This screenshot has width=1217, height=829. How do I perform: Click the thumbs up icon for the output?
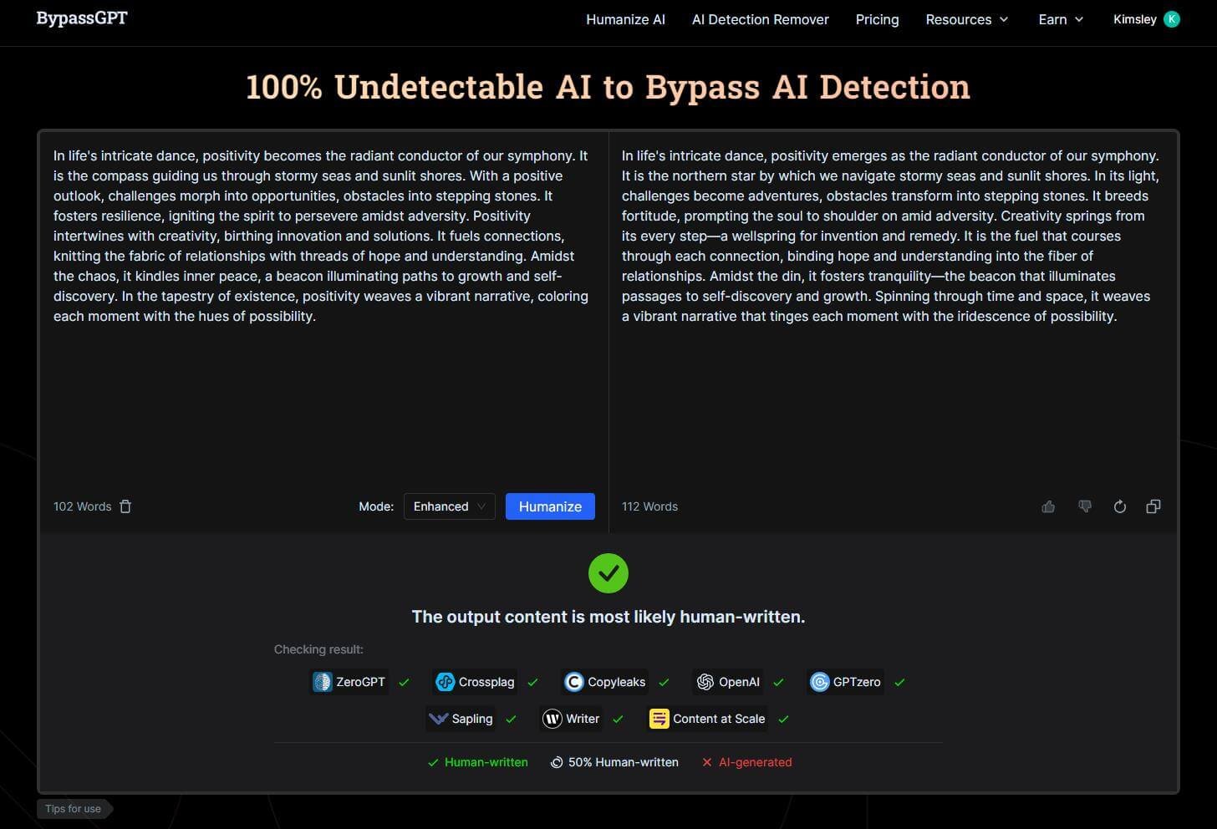tap(1048, 506)
